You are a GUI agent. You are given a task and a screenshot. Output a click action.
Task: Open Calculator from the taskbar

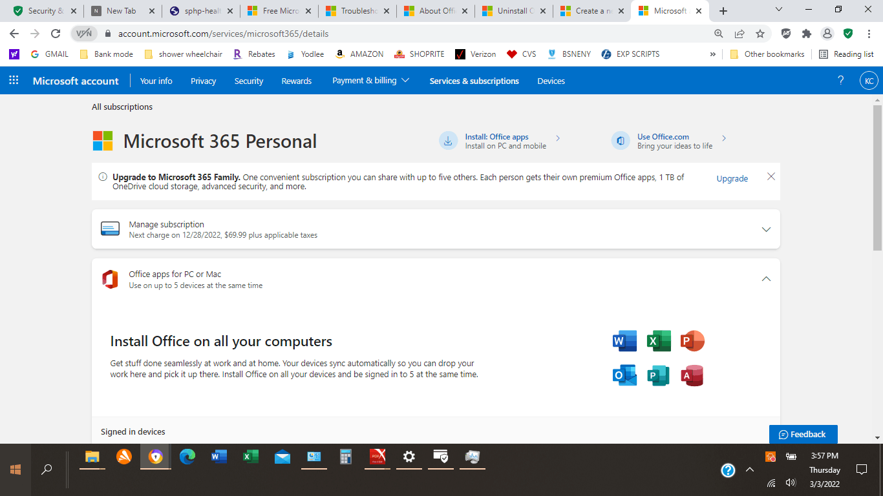point(346,457)
